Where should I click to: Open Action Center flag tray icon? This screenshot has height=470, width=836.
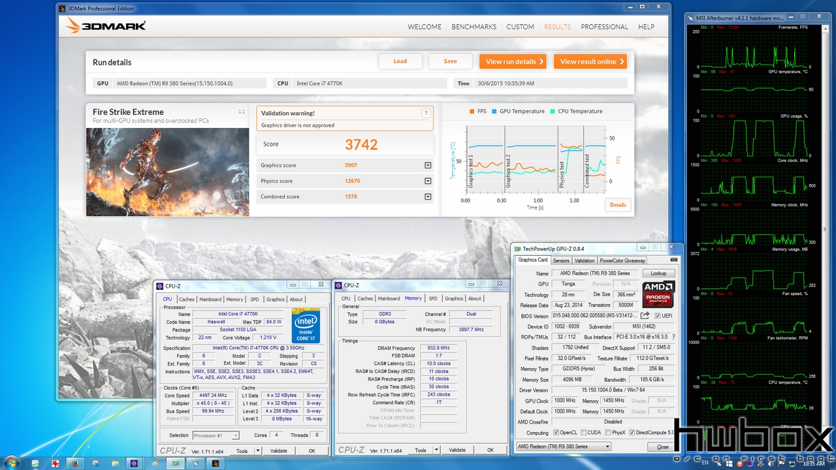781,463
